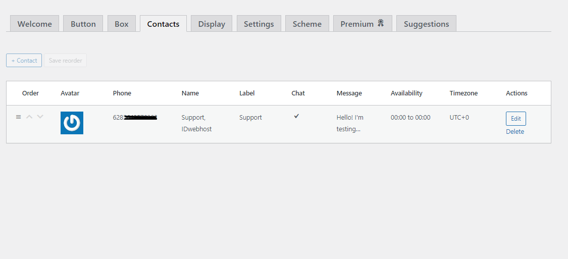Click the Timezone column header
568x259 pixels.
pos(463,93)
